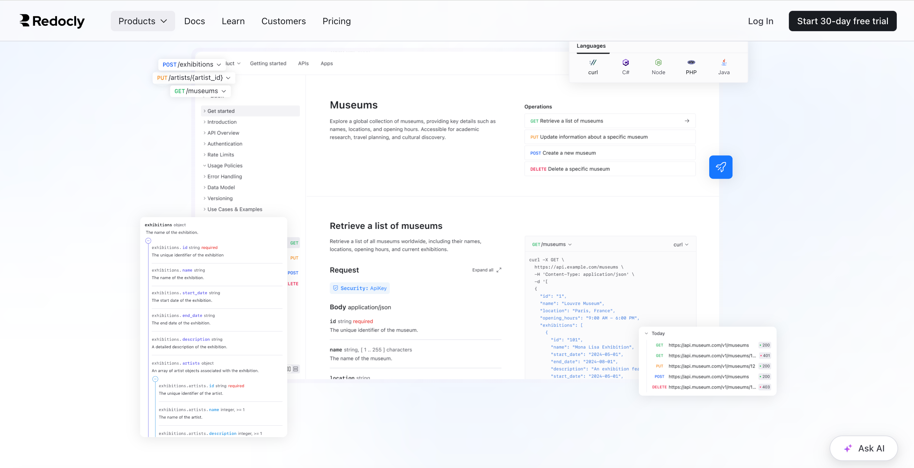Image resolution: width=914 pixels, height=468 pixels.
Task: Click the Redocly logo
Action: [52, 21]
